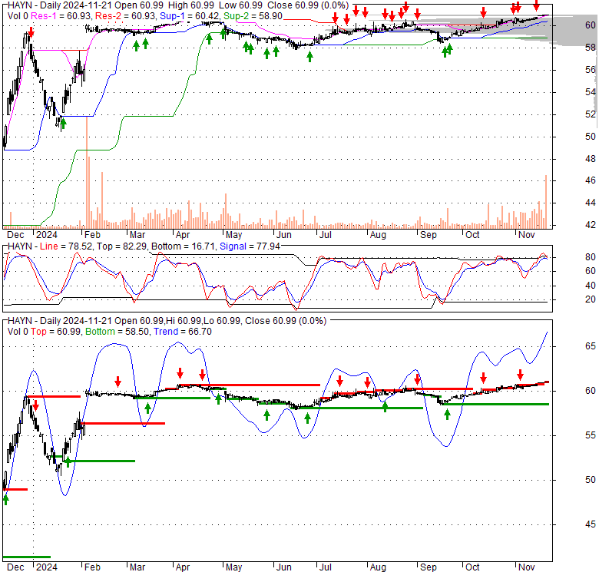Click the red sell arrow above October, top chart
The height and width of the screenshot is (572, 599).
coord(483,12)
